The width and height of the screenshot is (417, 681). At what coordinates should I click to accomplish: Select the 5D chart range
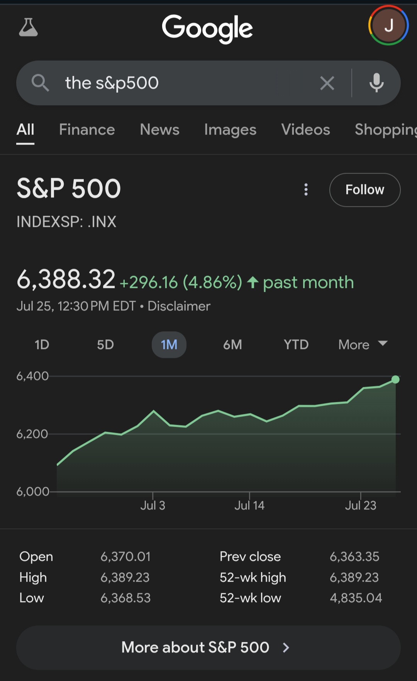pyautogui.click(x=105, y=345)
